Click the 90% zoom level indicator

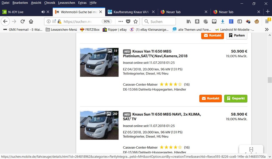(x=107, y=21)
